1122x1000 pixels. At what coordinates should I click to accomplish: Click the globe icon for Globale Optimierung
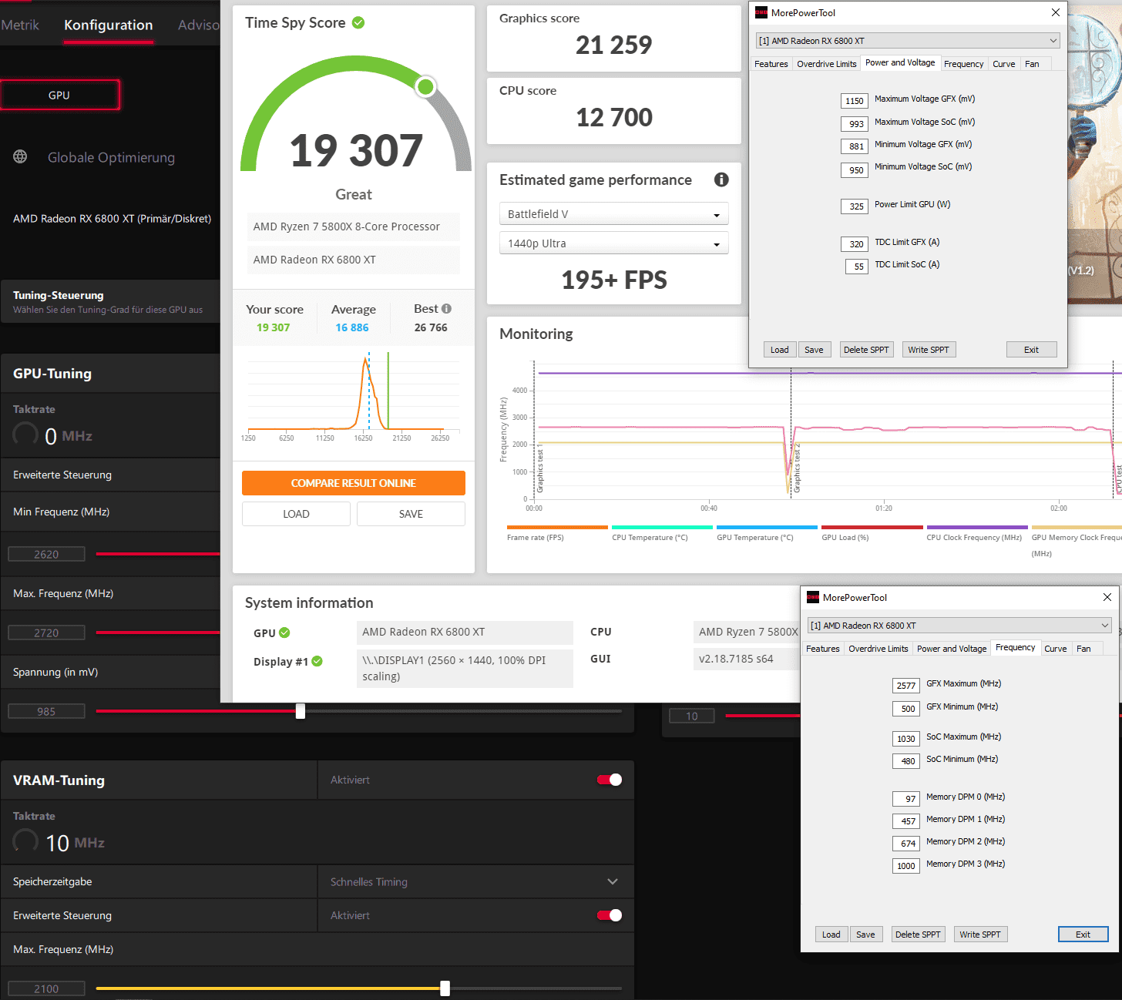pyautogui.click(x=20, y=156)
